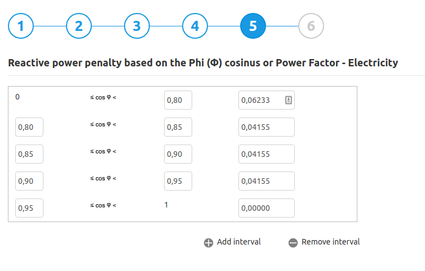
Task: Click the Remove interval link
Action: [x=330, y=242]
